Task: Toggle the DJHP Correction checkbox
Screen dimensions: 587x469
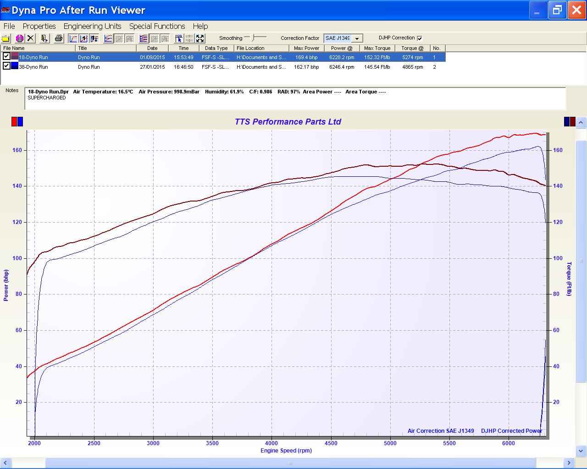Action: tap(420, 38)
